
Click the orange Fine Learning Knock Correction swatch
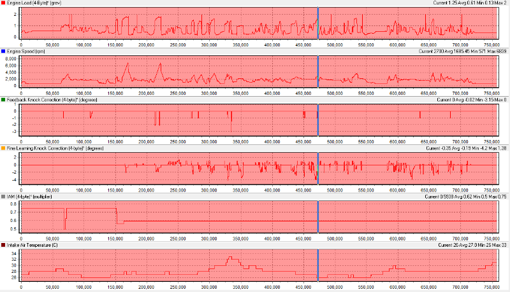[3, 148]
